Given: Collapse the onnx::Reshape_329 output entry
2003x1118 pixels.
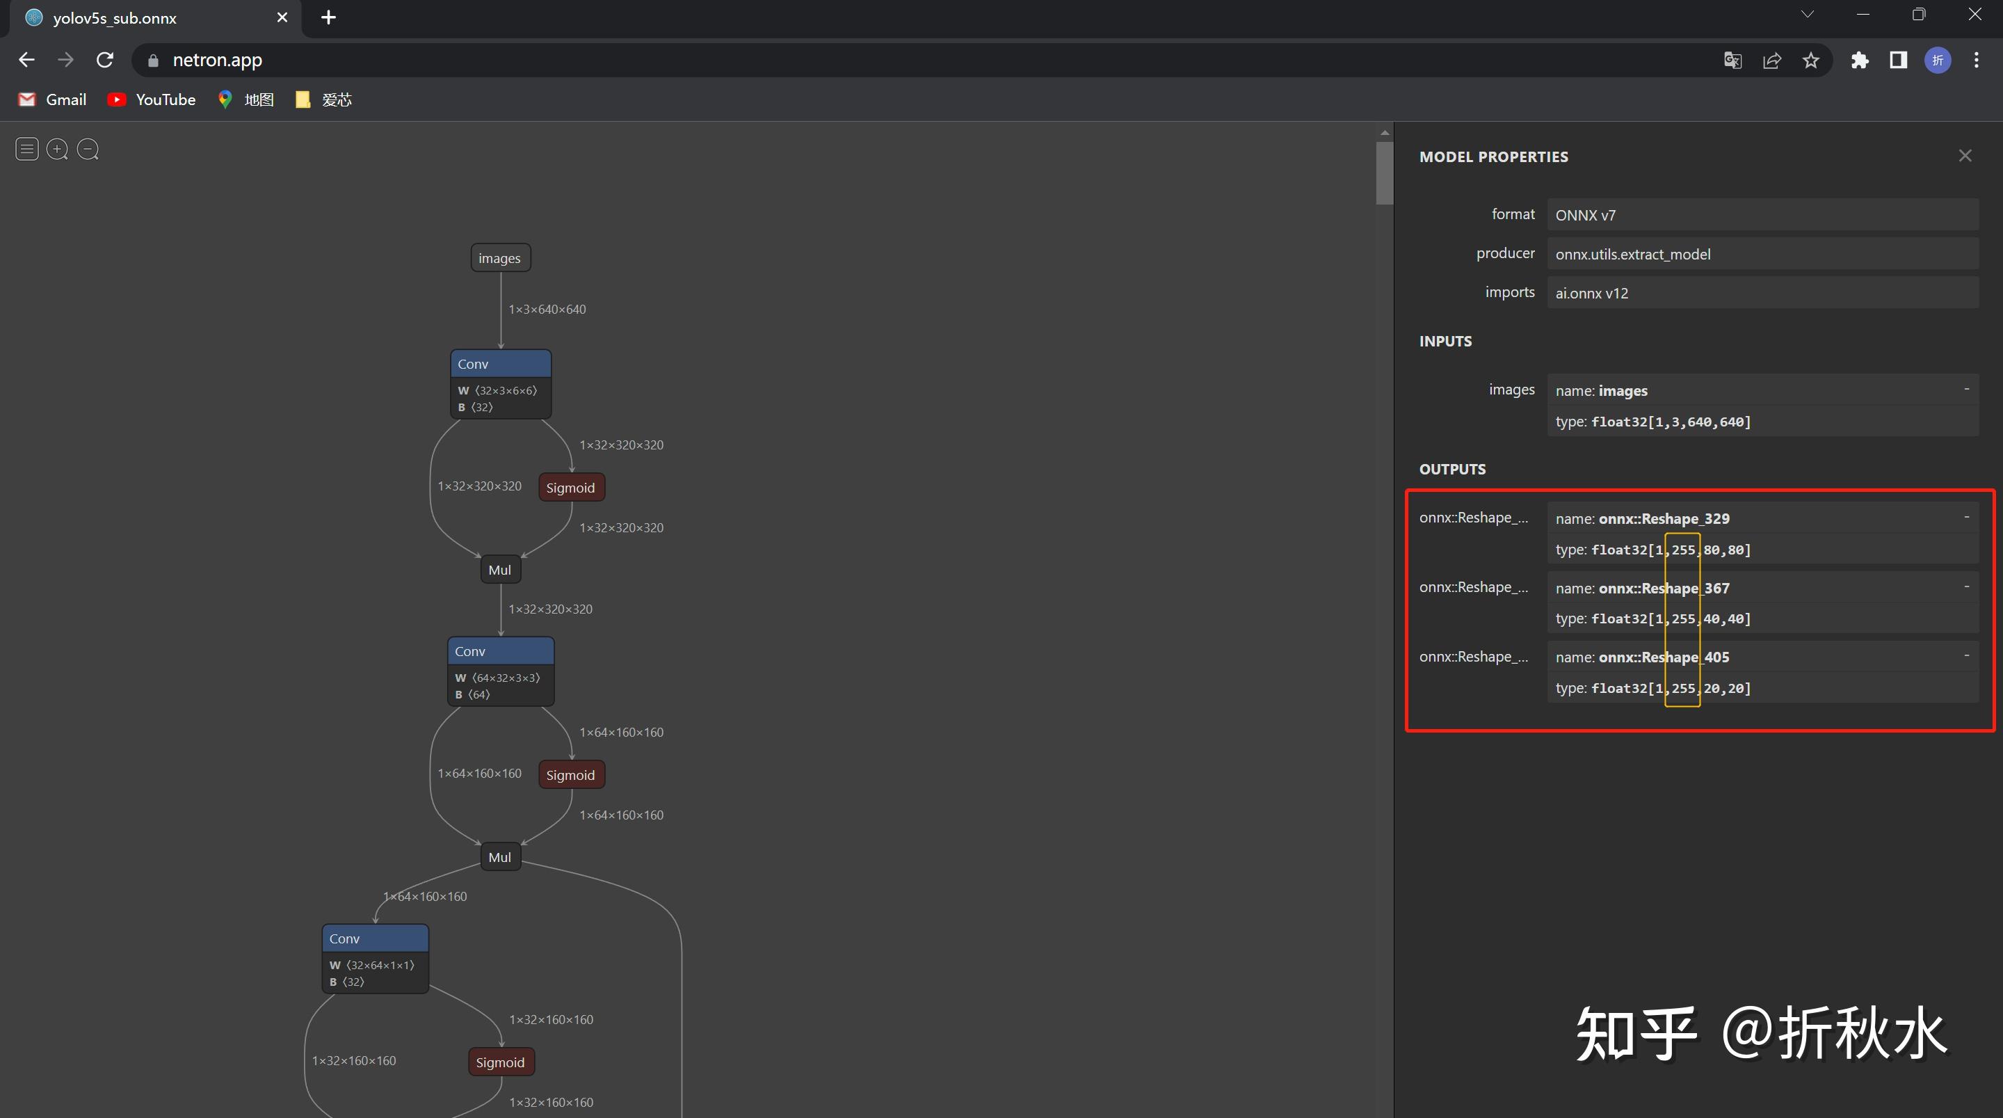Looking at the screenshot, I should 1966,517.
